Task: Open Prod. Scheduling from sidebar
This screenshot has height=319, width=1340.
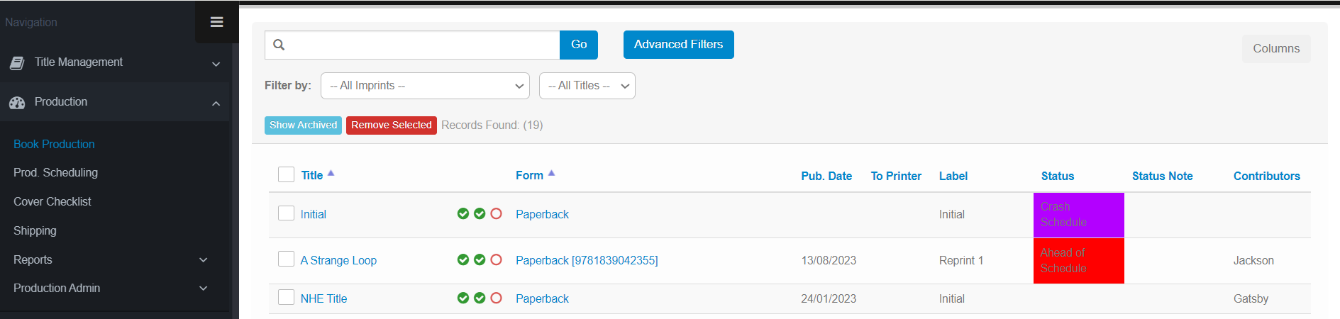Action: [55, 172]
